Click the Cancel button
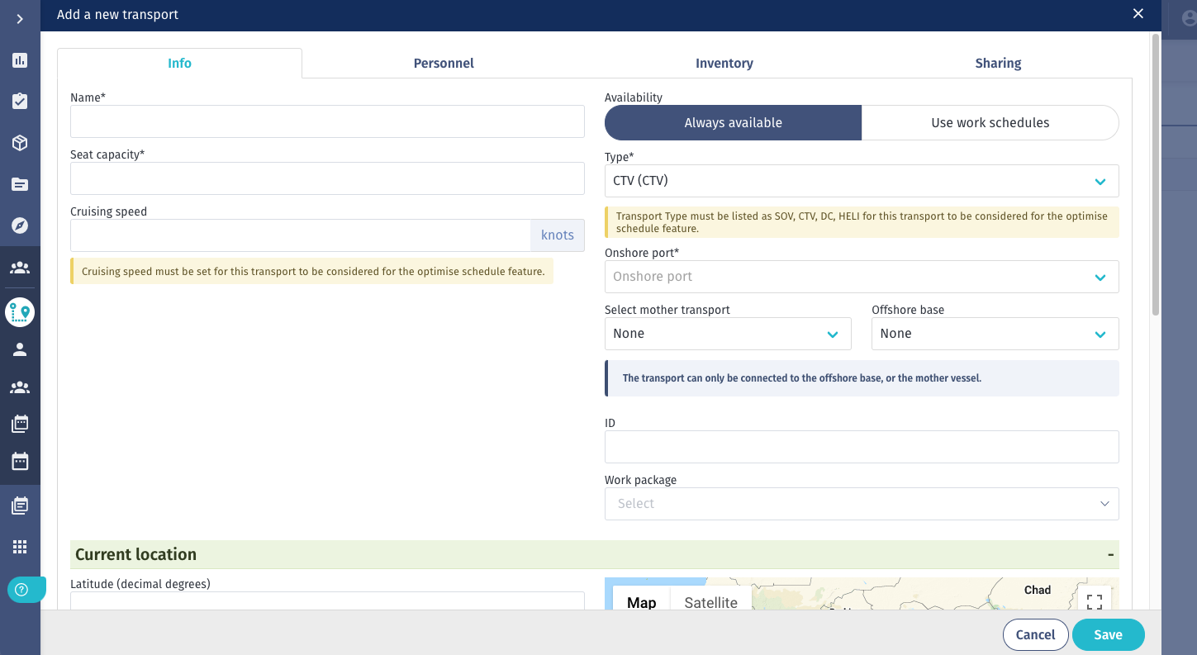1197x655 pixels. coord(1035,634)
